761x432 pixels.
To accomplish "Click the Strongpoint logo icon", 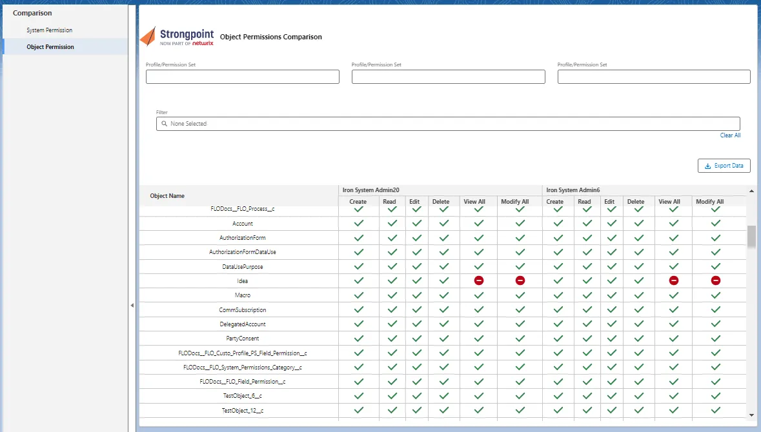I will coord(148,36).
